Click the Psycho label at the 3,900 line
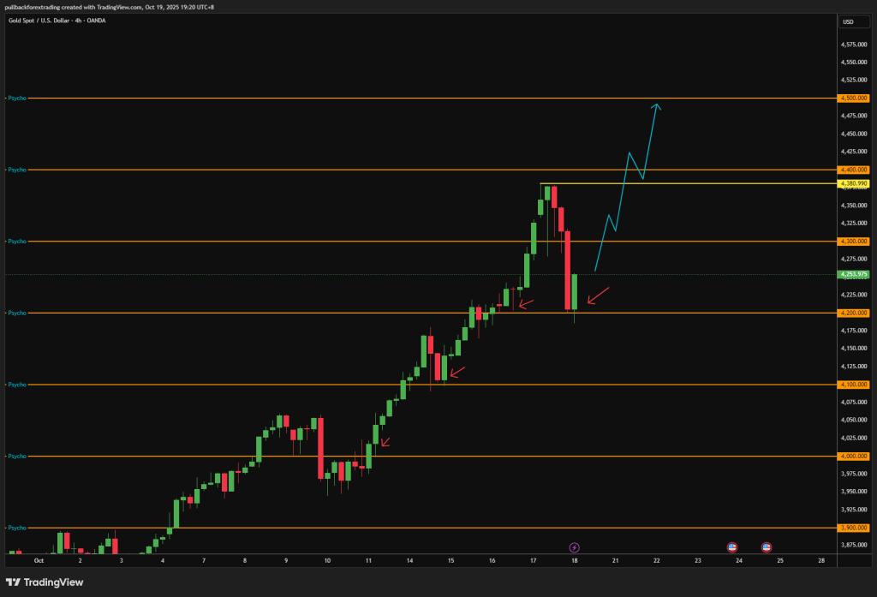 click(x=16, y=528)
